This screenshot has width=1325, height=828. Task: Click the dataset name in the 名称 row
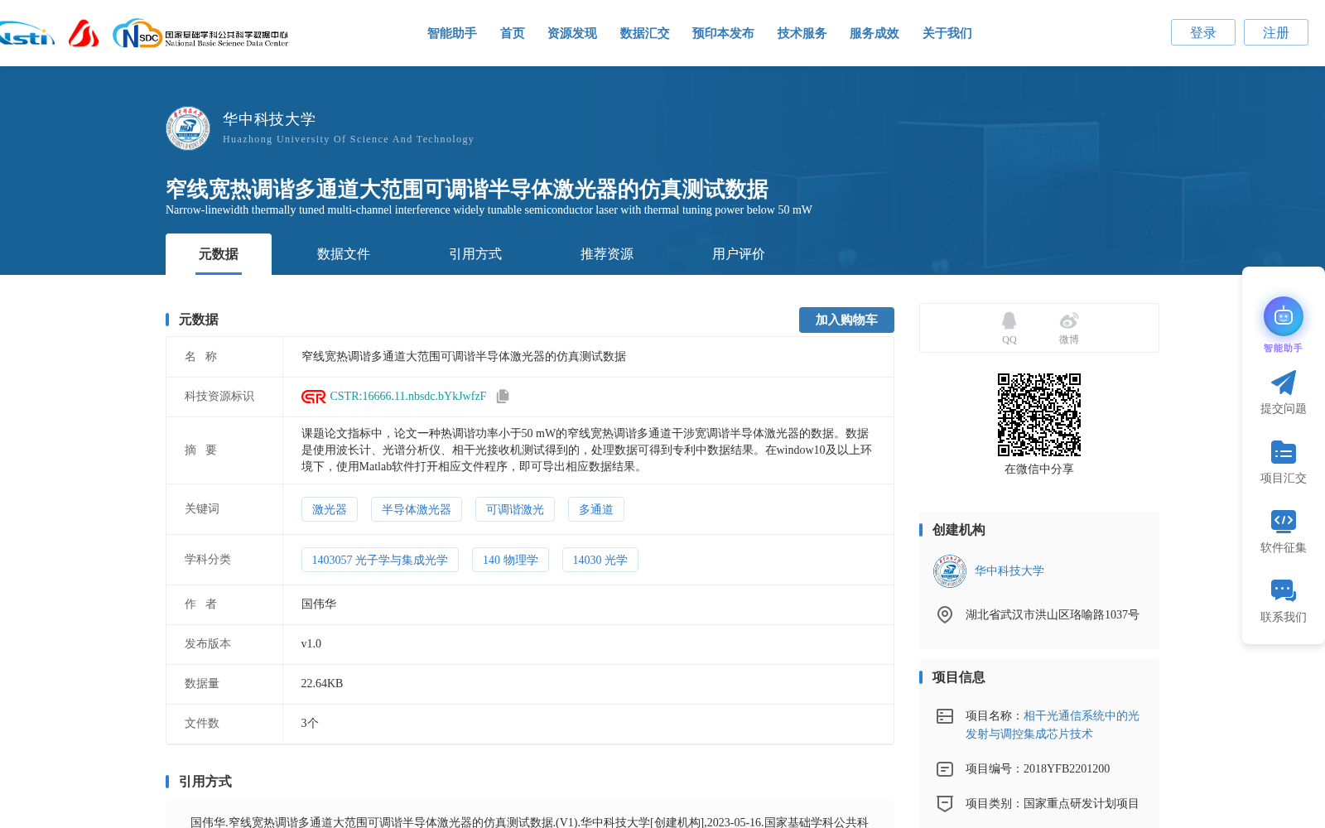(464, 357)
